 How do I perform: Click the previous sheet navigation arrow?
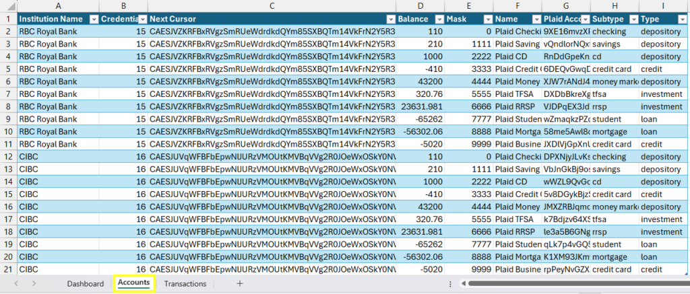point(16,284)
